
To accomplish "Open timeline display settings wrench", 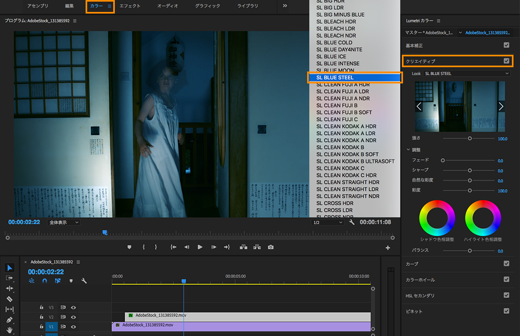I will [x=84, y=281].
